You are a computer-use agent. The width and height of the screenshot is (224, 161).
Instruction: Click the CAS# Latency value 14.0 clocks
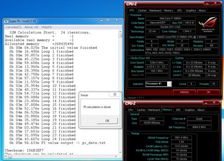coord(181,146)
